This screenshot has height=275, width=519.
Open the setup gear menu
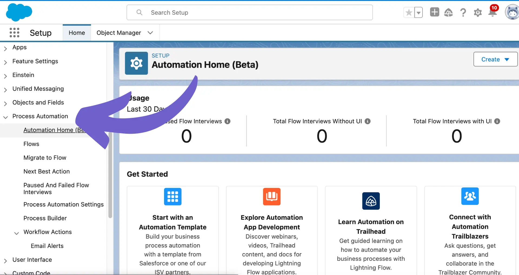click(478, 12)
